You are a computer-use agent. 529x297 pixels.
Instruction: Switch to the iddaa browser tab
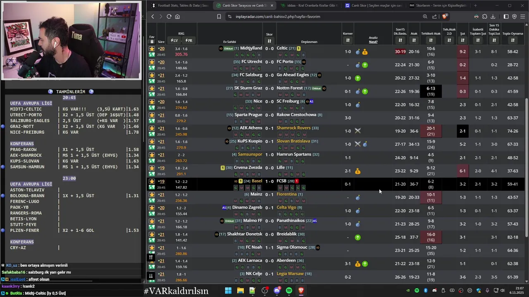pyautogui.click(x=309, y=5)
